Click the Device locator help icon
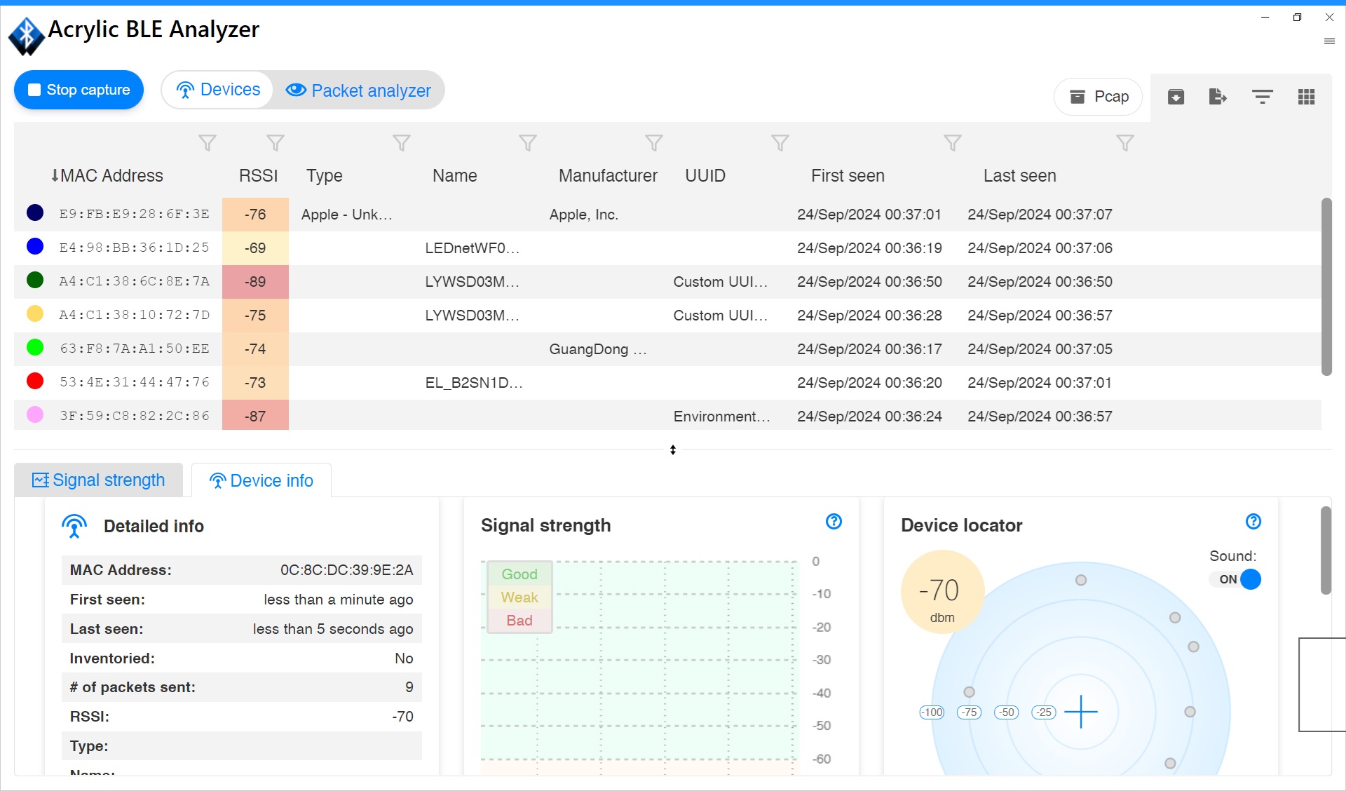This screenshot has height=791, width=1346. 1253,521
